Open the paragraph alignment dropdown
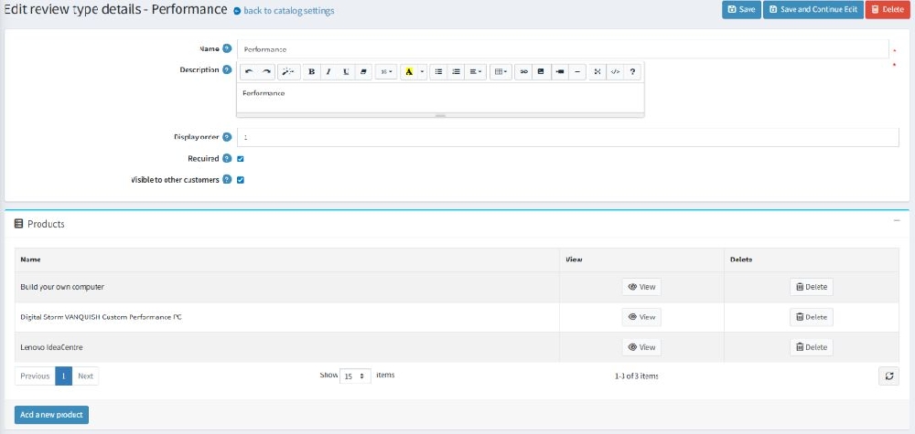 [x=476, y=71]
